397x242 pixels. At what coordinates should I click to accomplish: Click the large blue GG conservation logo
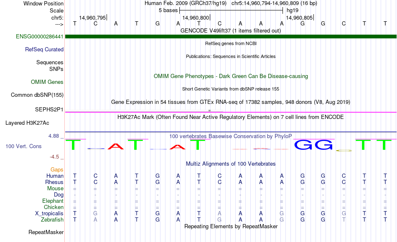[x=313, y=145]
